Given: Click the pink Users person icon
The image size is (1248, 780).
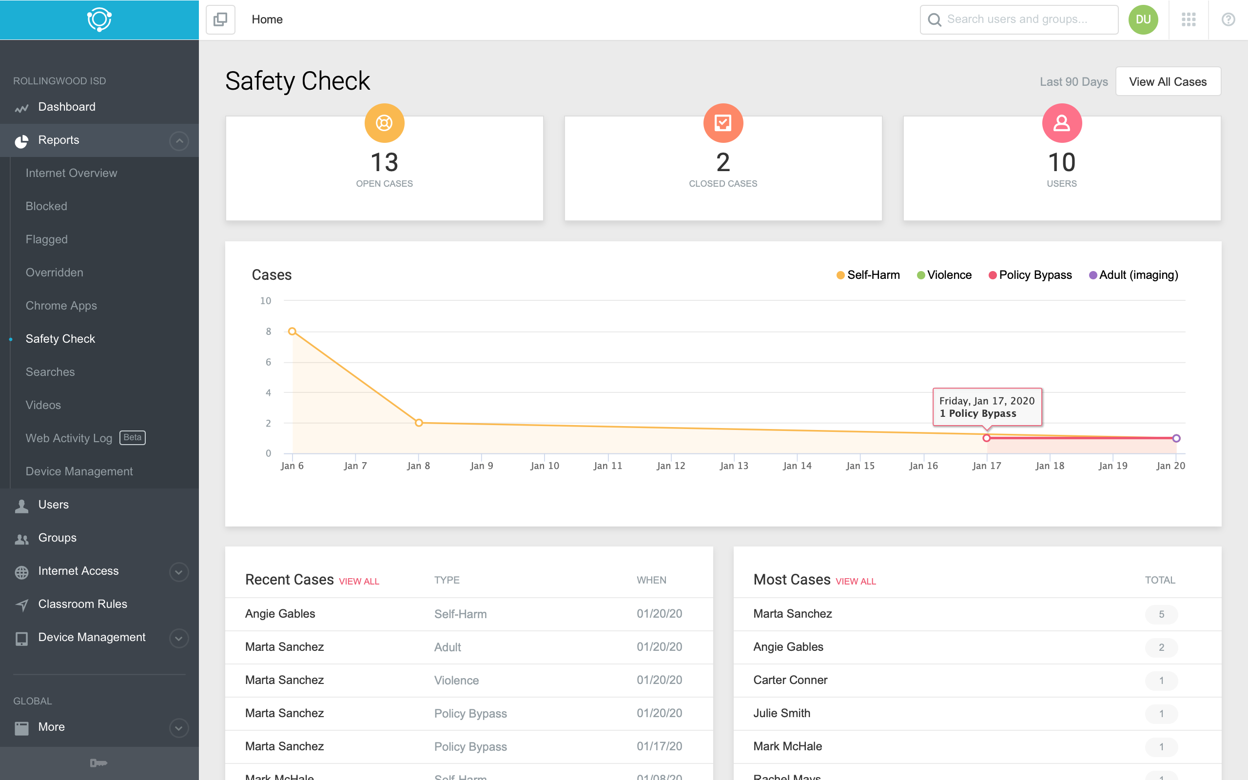Looking at the screenshot, I should (x=1061, y=123).
